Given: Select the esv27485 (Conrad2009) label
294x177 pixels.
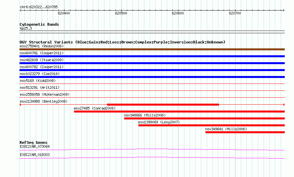Looking at the screenshot, I should tap(94, 108).
